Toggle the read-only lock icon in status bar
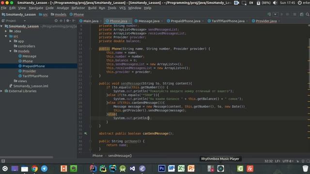310x174 pixels. click(x=298, y=161)
